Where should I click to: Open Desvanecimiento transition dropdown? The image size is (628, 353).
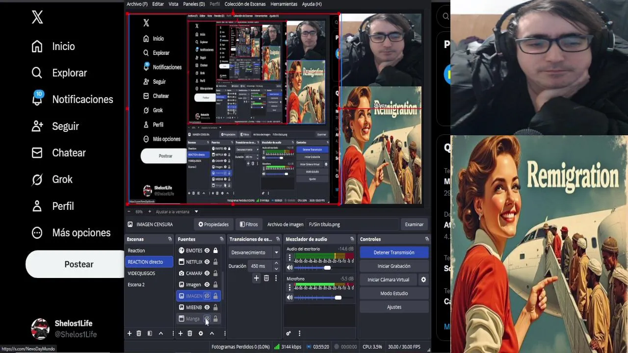(255, 252)
